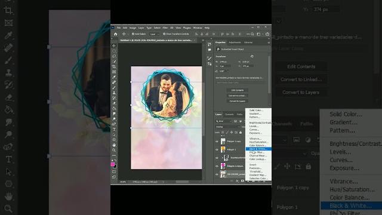Click the Y position field in center Properties
The height and width of the screenshot is (215, 382).
pyautogui.click(x=248, y=66)
